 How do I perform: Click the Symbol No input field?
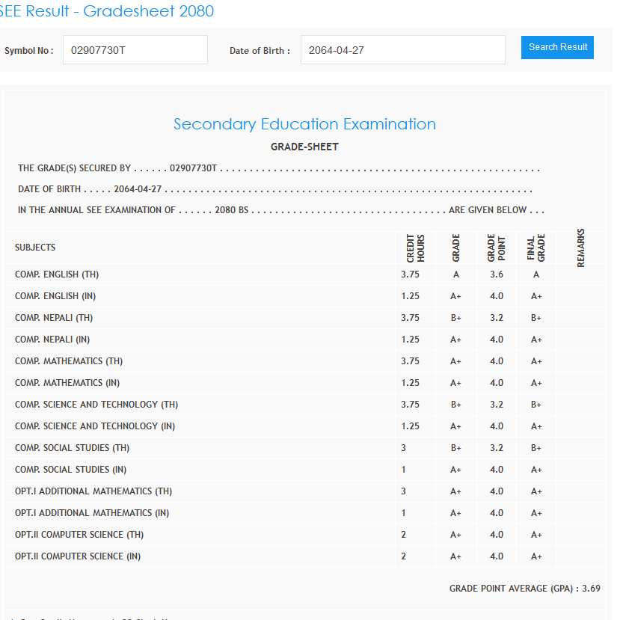135,50
